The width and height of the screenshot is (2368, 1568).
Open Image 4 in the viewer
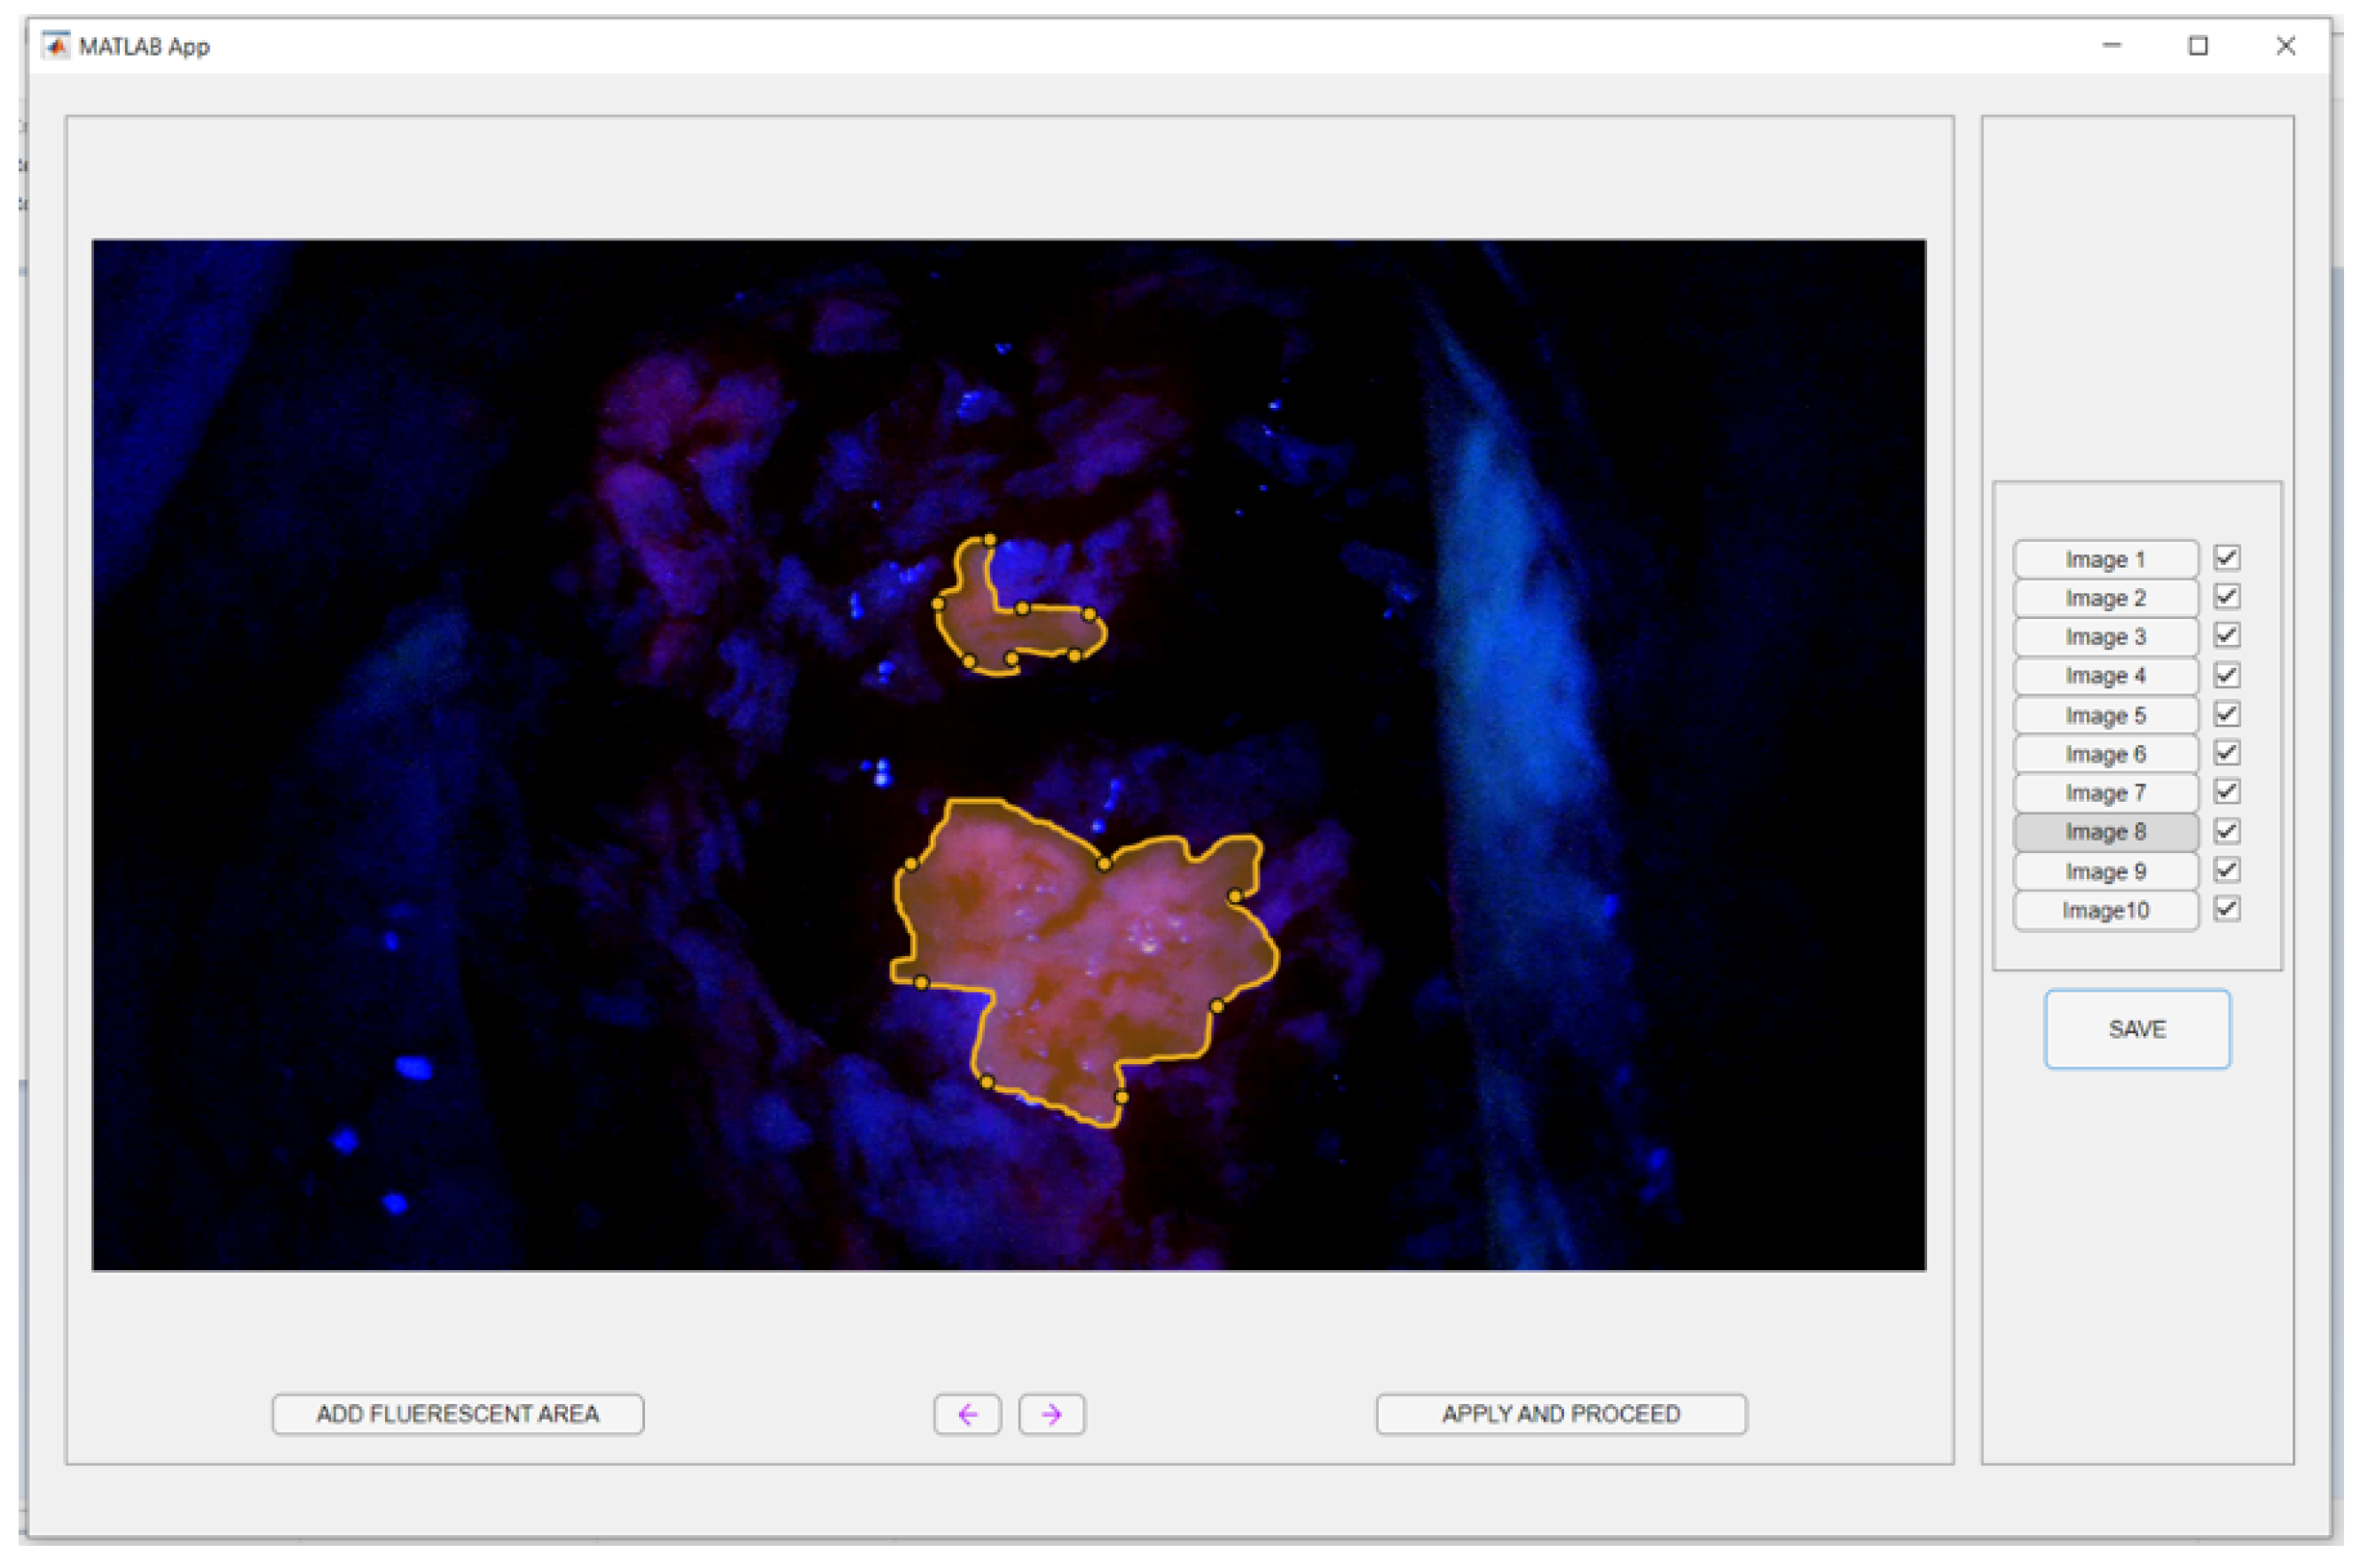(2104, 676)
